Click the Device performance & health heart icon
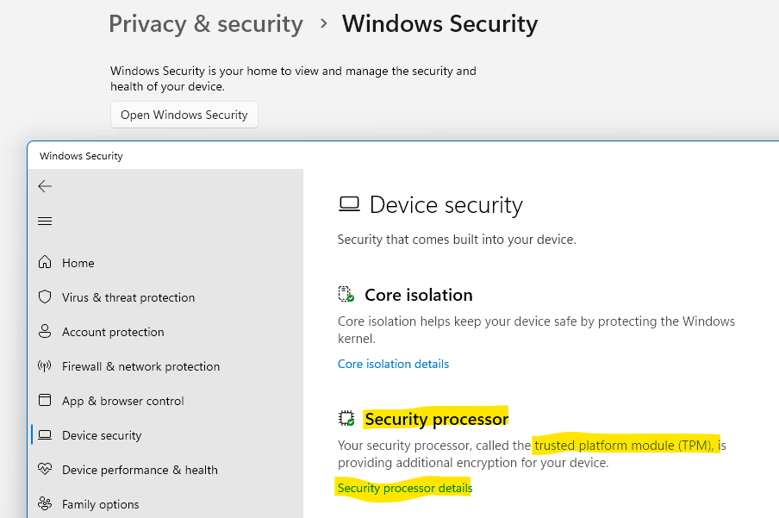779x518 pixels. [x=45, y=470]
